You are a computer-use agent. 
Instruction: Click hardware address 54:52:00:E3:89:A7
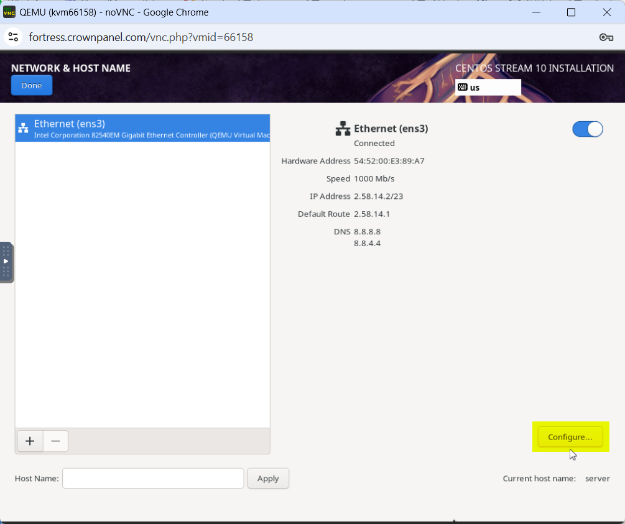389,161
